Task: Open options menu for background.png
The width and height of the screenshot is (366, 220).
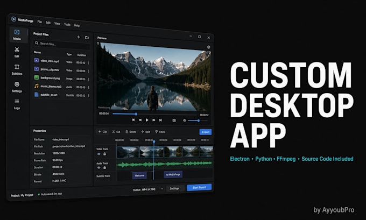Action: 89,79
